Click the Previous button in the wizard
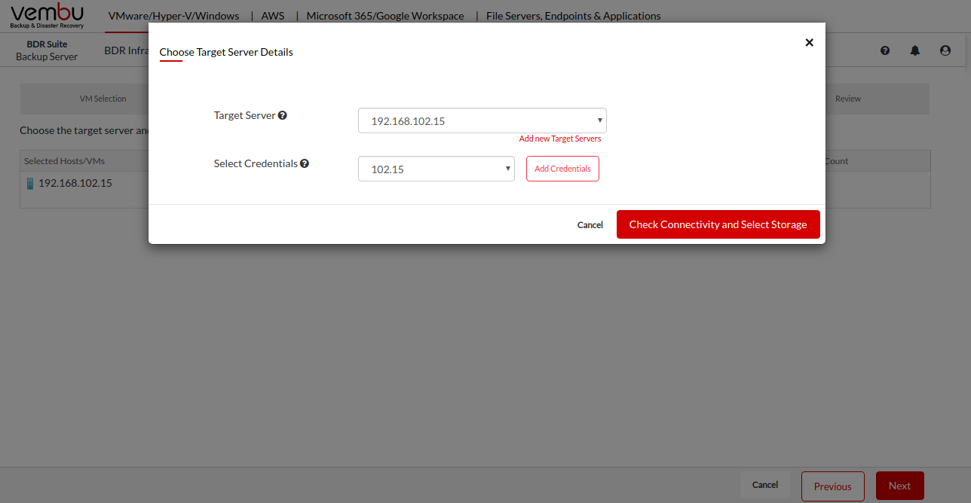This screenshot has width=971, height=503. click(832, 486)
